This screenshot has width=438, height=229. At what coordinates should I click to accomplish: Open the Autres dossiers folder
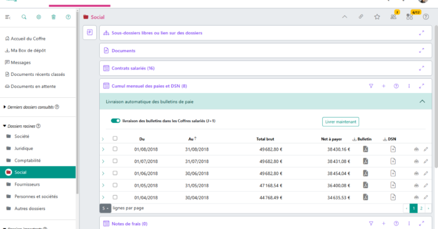(x=26, y=208)
